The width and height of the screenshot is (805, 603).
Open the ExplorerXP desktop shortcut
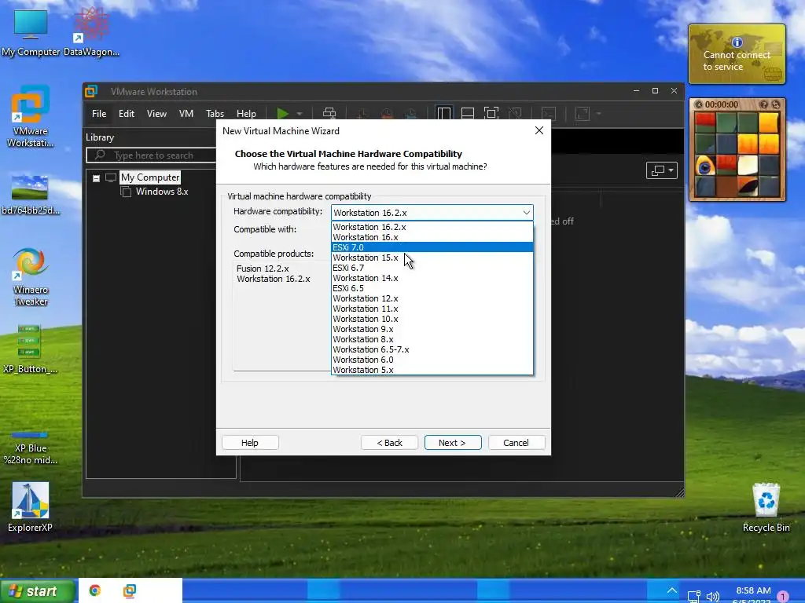(31, 507)
